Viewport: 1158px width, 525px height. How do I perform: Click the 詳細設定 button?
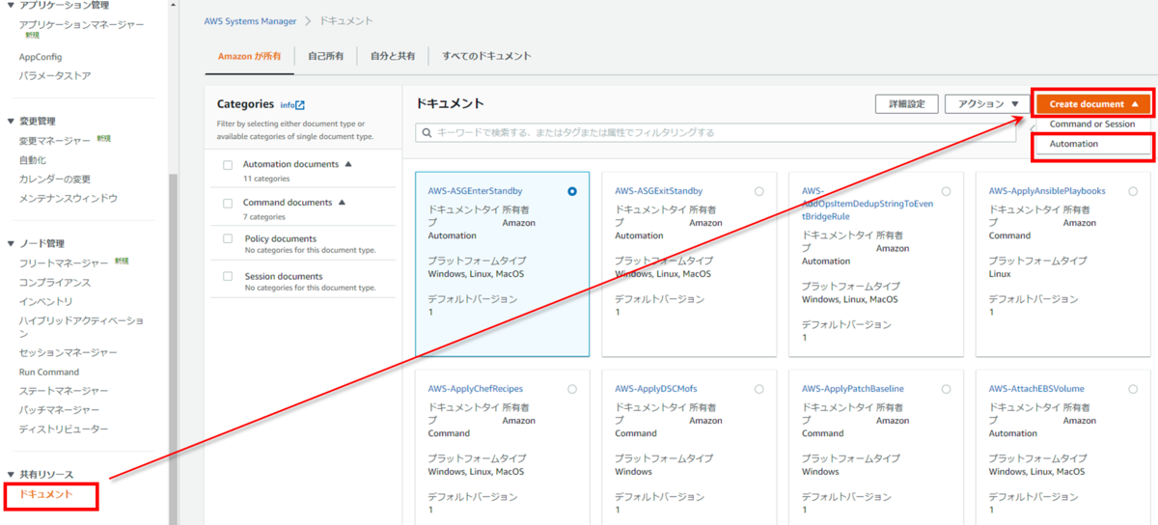point(906,103)
